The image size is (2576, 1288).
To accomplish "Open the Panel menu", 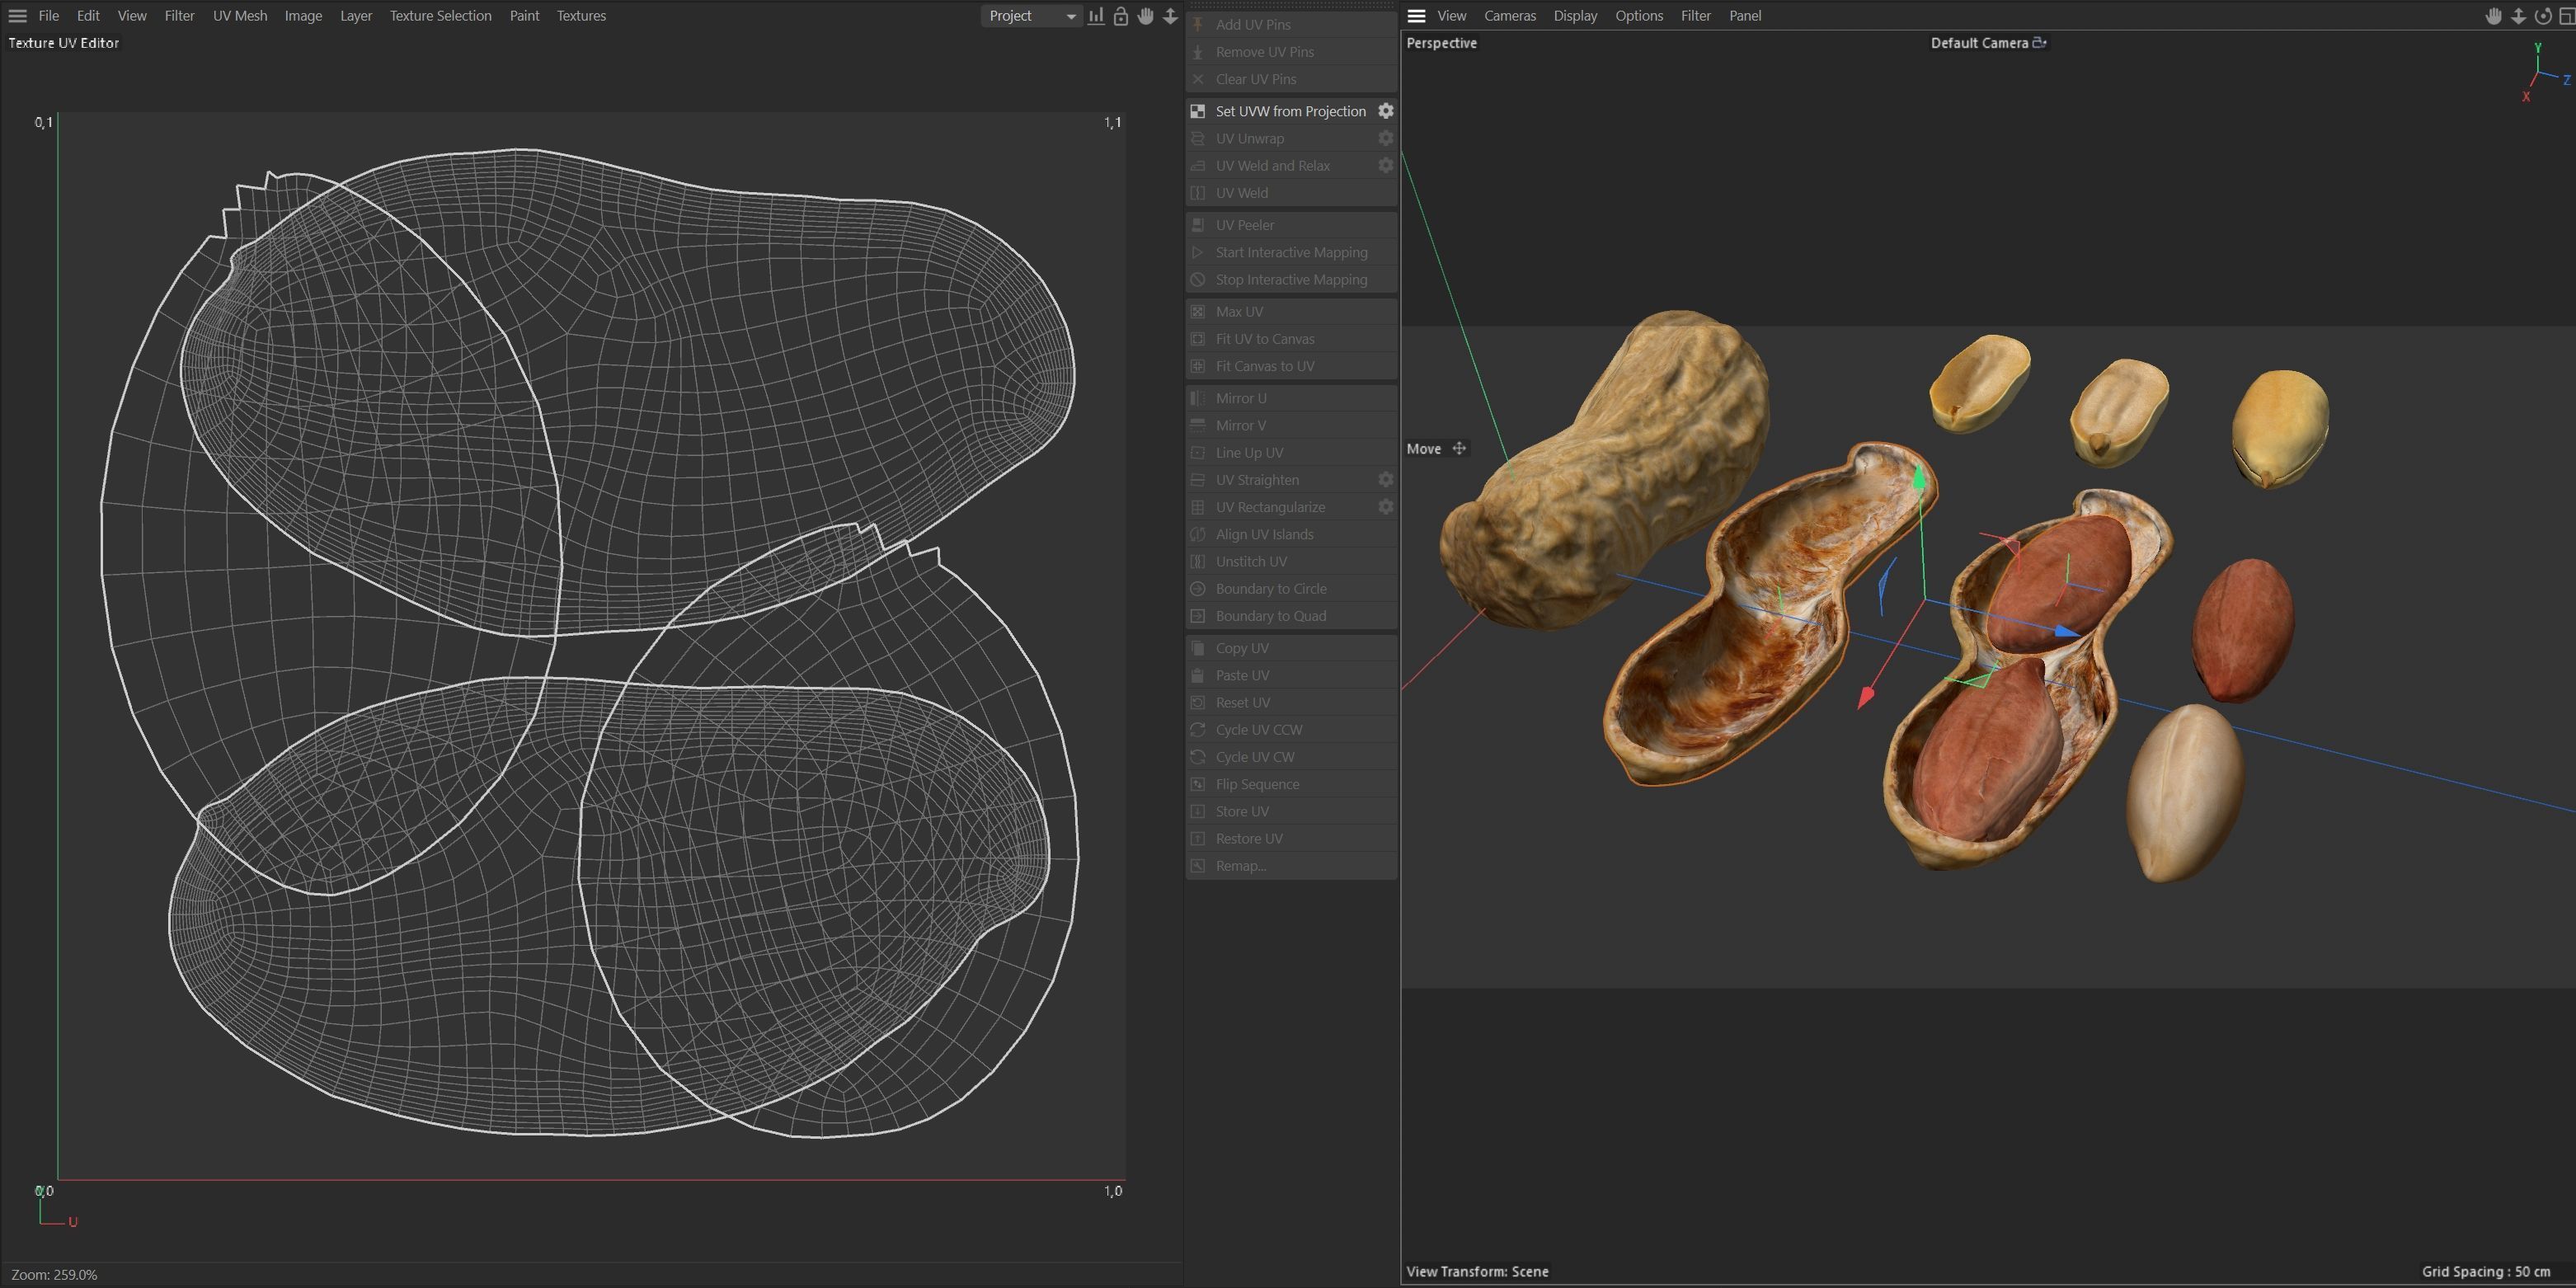I will [x=1745, y=16].
